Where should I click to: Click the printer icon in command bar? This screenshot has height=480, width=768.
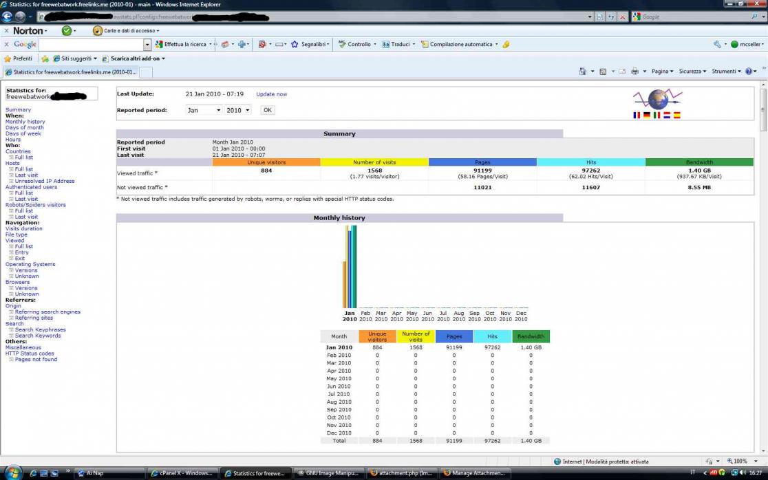634,72
